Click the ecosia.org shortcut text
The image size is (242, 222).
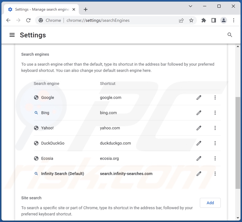pos(109,158)
